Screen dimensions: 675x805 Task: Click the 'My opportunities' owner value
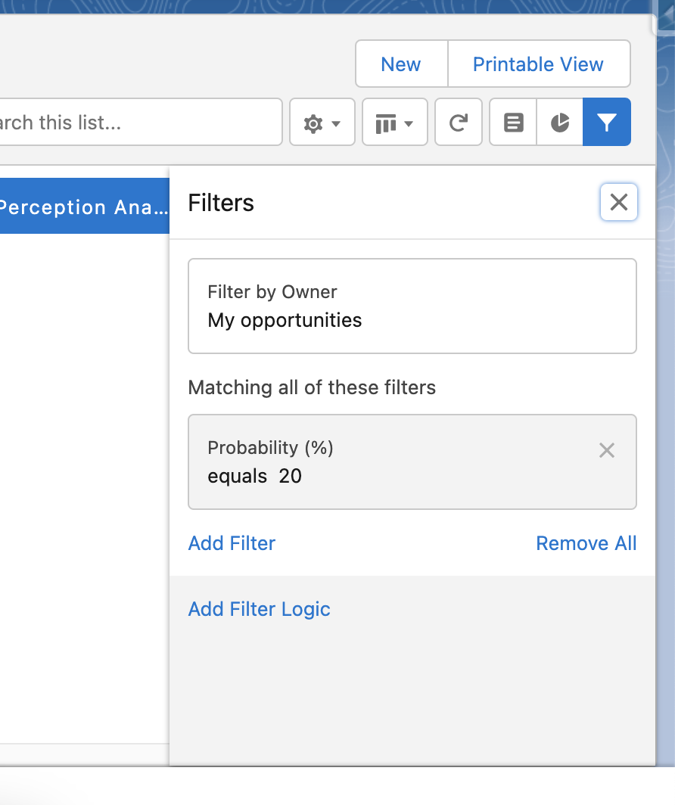(285, 320)
